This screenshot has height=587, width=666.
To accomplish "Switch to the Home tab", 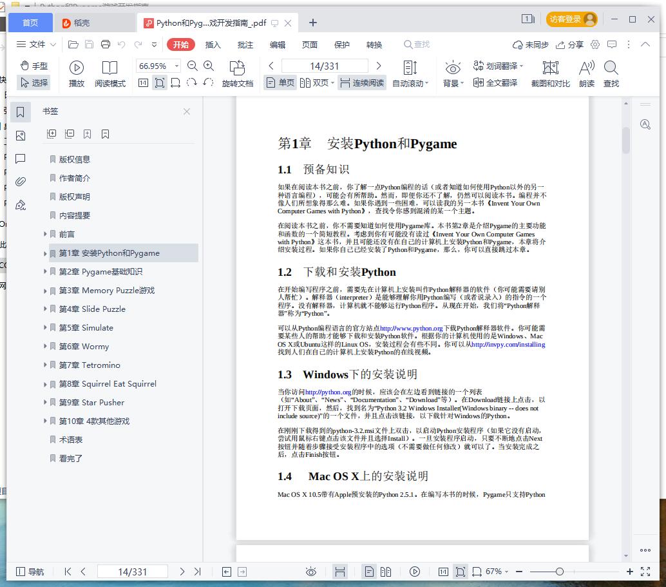I will point(30,23).
